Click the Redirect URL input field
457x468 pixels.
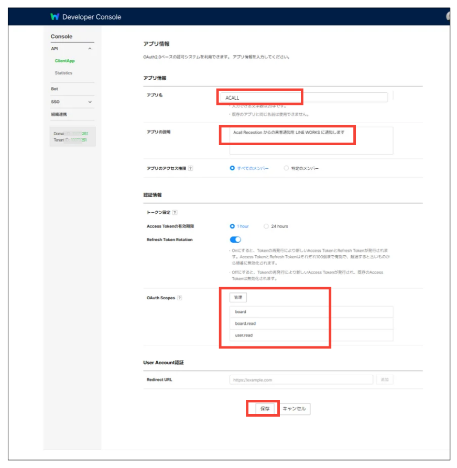pyautogui.click(x=301, y=379)
